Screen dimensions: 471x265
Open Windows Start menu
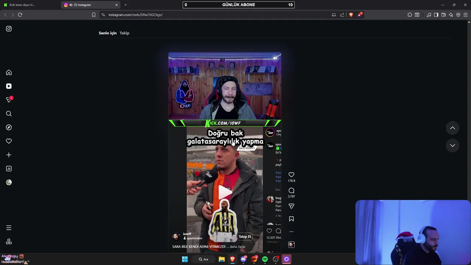[x=185, y=259]
